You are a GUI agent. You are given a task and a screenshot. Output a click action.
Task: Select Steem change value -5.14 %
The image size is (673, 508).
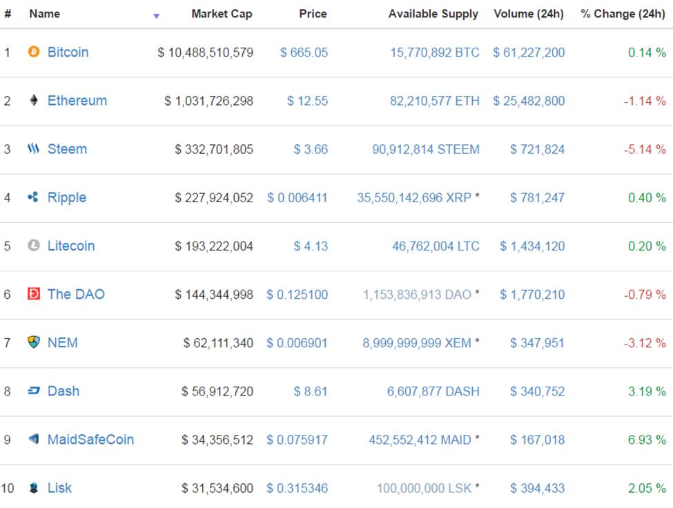pyautogui.click(x=645, y=149)
